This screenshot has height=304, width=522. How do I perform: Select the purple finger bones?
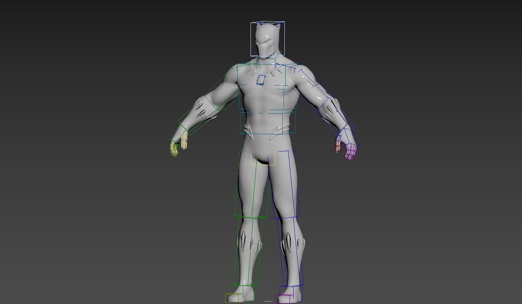pos(350,153)
